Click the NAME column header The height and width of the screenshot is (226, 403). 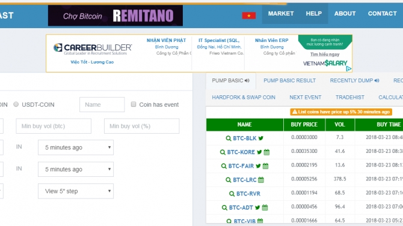245,125
